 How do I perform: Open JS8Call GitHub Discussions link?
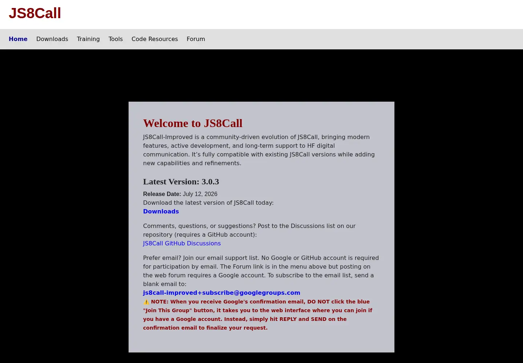(182, 243)
